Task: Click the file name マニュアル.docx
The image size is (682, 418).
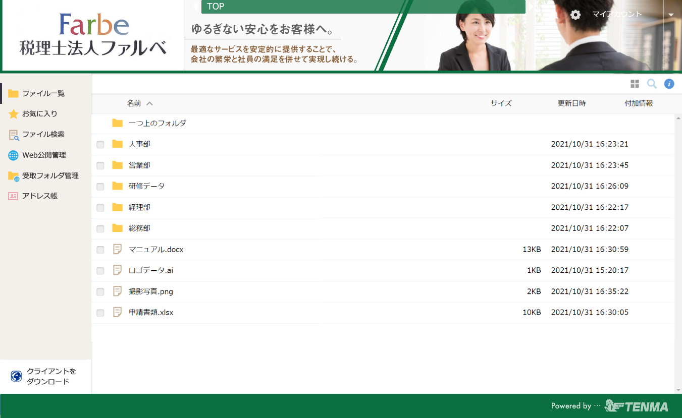Action: click(x=156, y=249)
